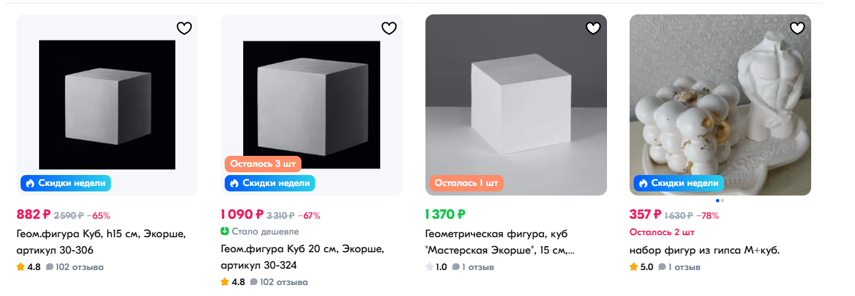This screenshot has height=296, width=855.
Task: Click 'Скидки недели' badge on first product
Action: pos(66,183)
